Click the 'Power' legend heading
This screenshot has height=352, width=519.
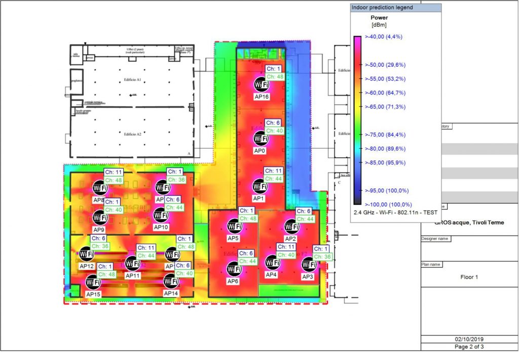pyautogui.click(x=379, y=18)
